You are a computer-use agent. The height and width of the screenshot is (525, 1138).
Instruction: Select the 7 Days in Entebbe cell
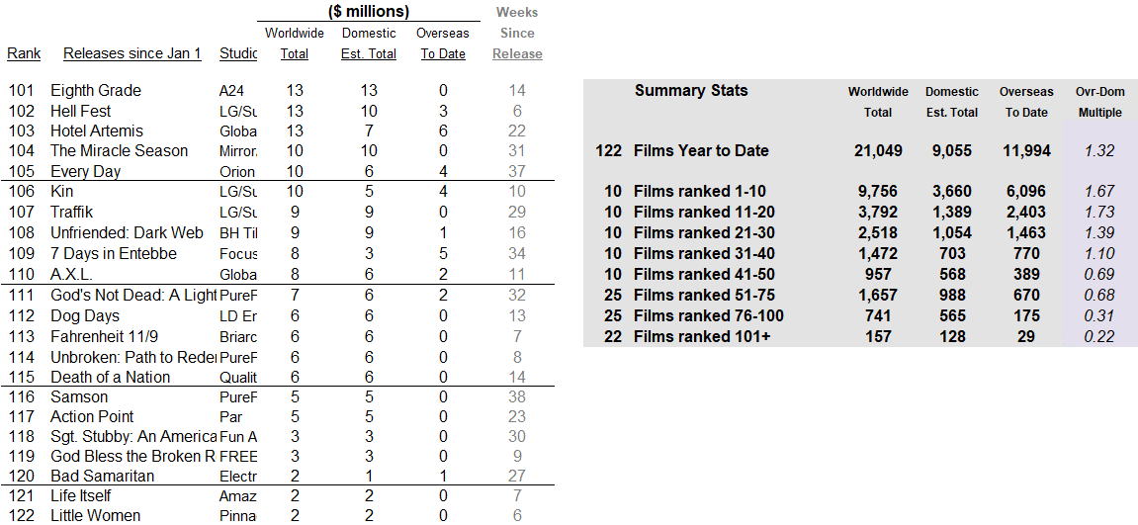[114, 253]
